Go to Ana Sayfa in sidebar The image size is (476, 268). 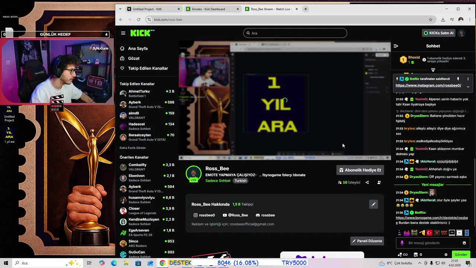tap(134, 48)
